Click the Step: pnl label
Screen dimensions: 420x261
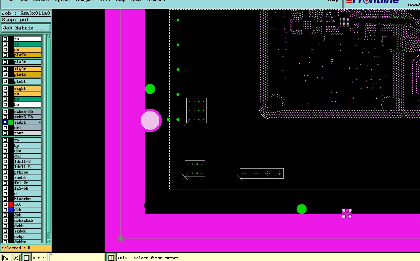click(26, 19)
